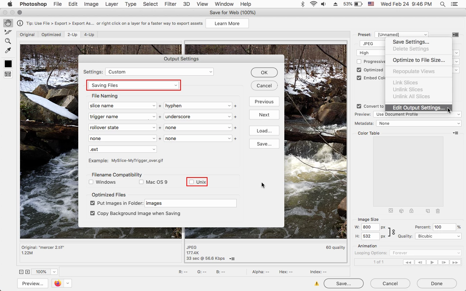Enable Unix filename compatibility checkbox
This screenshot has width=466, height=291.
point(191,182)
